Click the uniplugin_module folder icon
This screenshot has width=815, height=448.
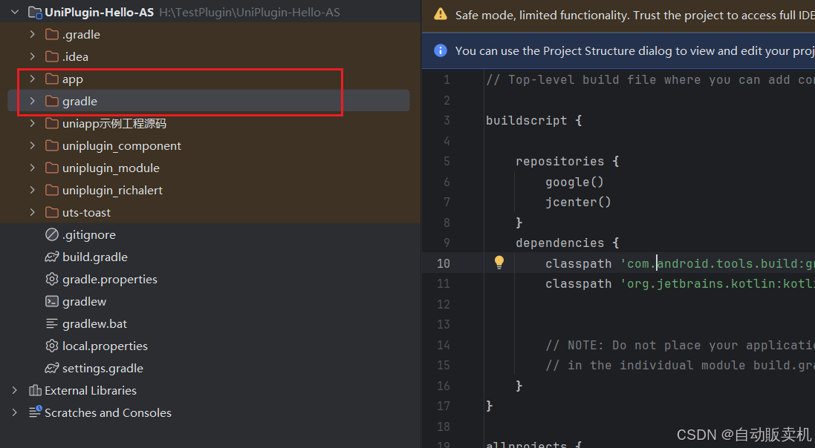click(51, 168)
